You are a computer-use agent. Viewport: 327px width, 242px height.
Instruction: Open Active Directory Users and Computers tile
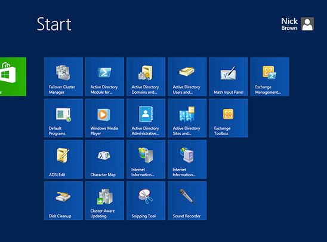(x=187, y=76)
